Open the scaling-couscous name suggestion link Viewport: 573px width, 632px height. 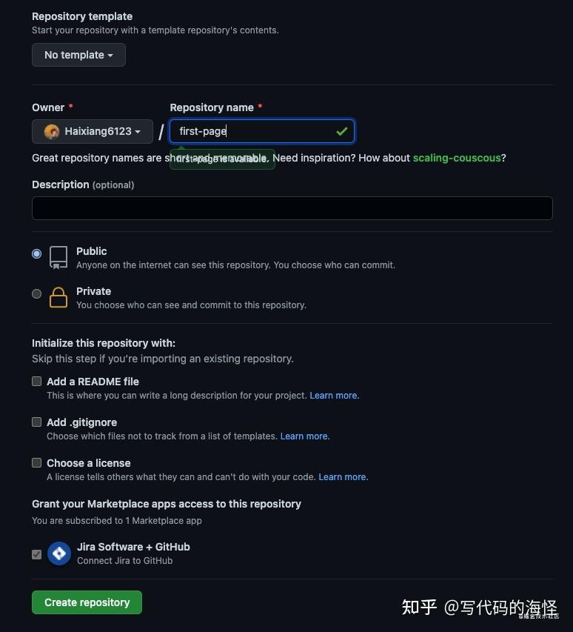coord(456,158)
